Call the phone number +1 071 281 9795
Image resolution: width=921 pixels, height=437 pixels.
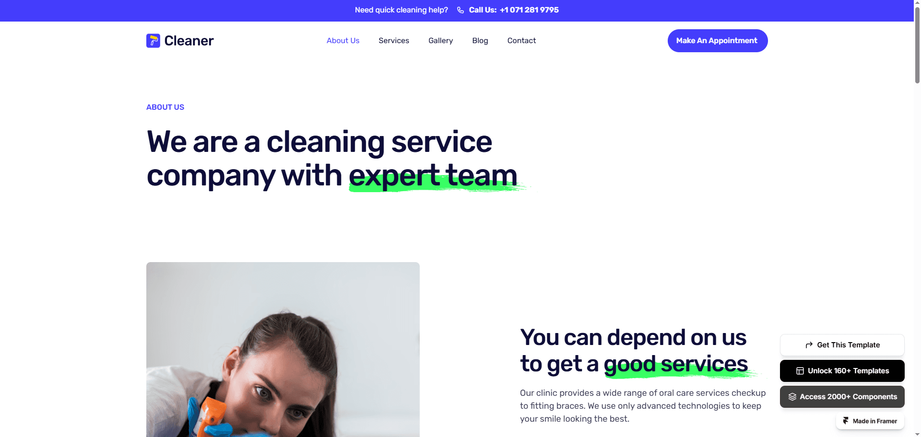tap(529, 10)
